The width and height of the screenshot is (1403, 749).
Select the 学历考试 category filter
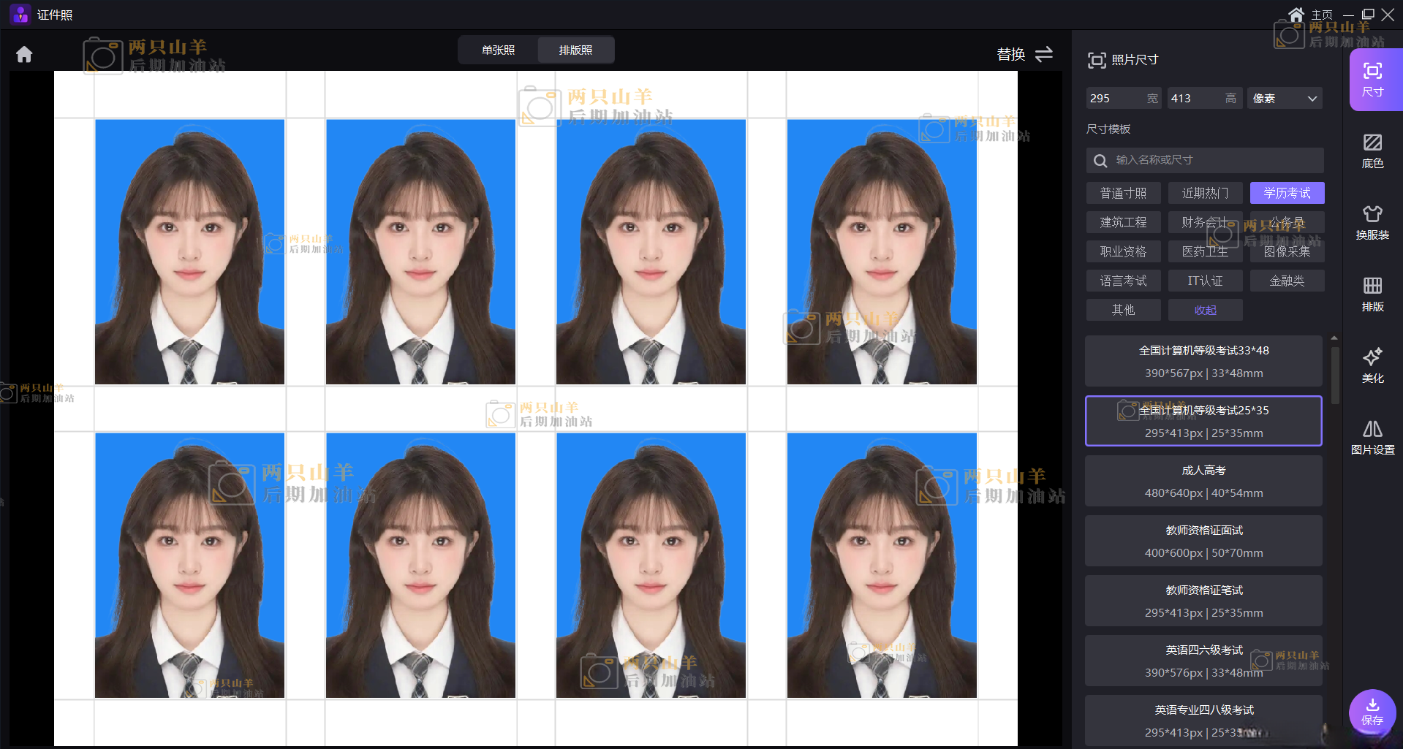1287,193
